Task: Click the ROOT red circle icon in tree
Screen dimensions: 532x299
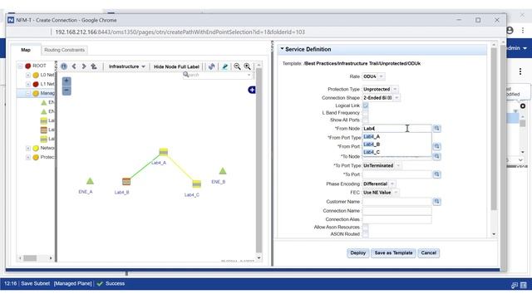Action: 28,66
